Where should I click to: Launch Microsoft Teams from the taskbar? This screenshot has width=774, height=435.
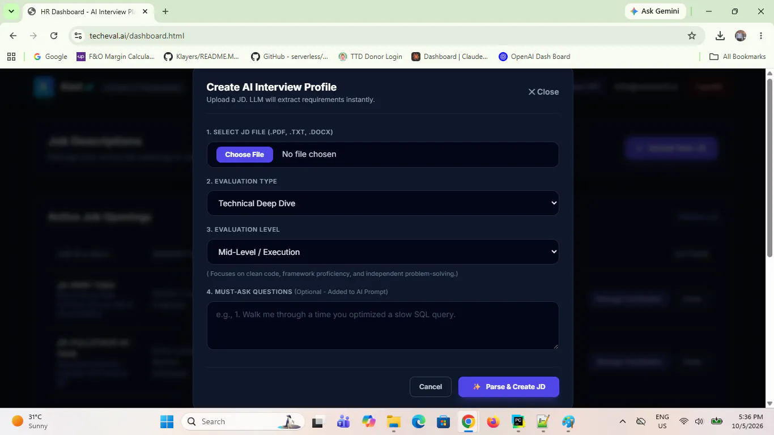(x=343, y=421)
